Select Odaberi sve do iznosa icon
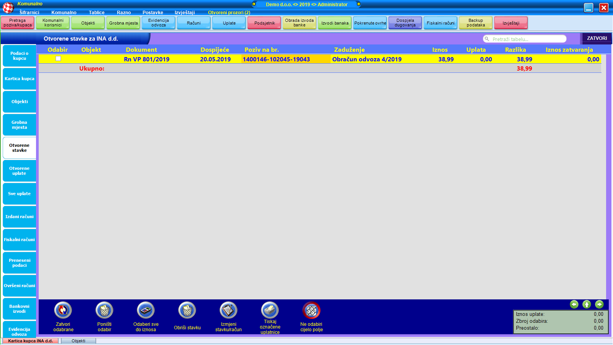 [146, 310]
